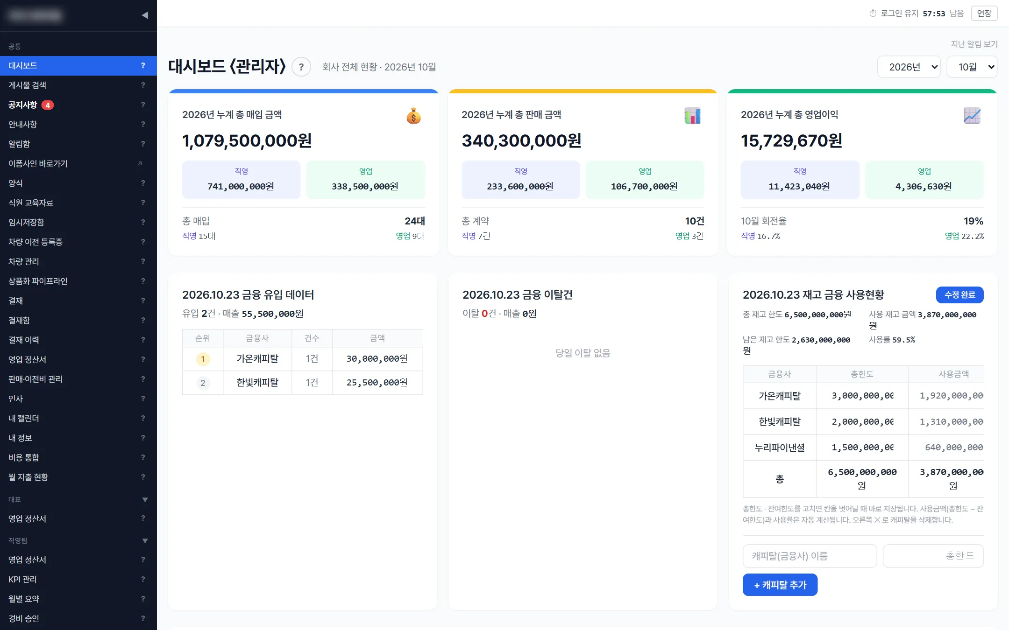This screenshot has width=1009, height=630.
Task: Click the bar chart icon on 판매 card
Action: click(692, 115)
